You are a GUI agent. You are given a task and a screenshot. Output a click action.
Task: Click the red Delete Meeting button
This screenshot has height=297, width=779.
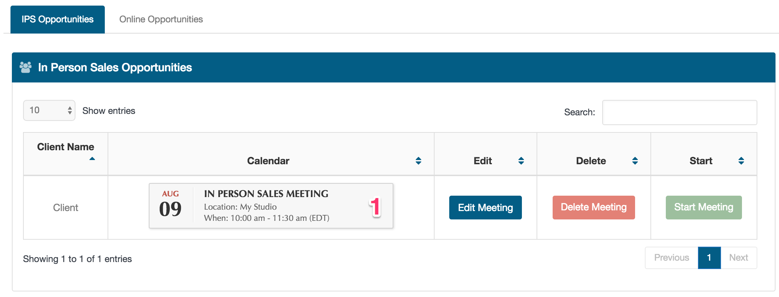point(594,208)
